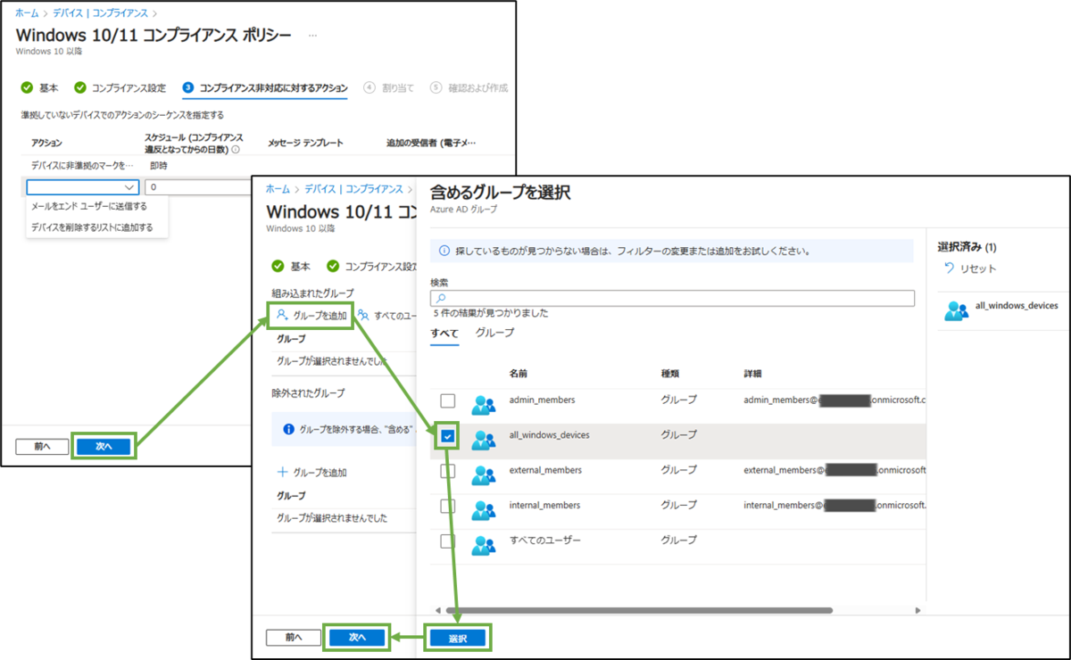Choose デバイスを削除するリストに追加する option
The image size is (1071, 660).
pos(92,227)
